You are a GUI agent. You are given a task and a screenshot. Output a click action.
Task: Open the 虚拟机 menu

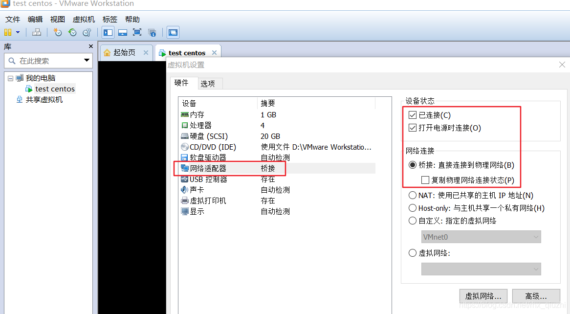pos(84,19)
